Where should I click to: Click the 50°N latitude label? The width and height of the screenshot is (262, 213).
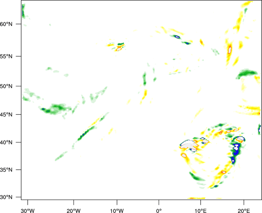pos(6,87)
